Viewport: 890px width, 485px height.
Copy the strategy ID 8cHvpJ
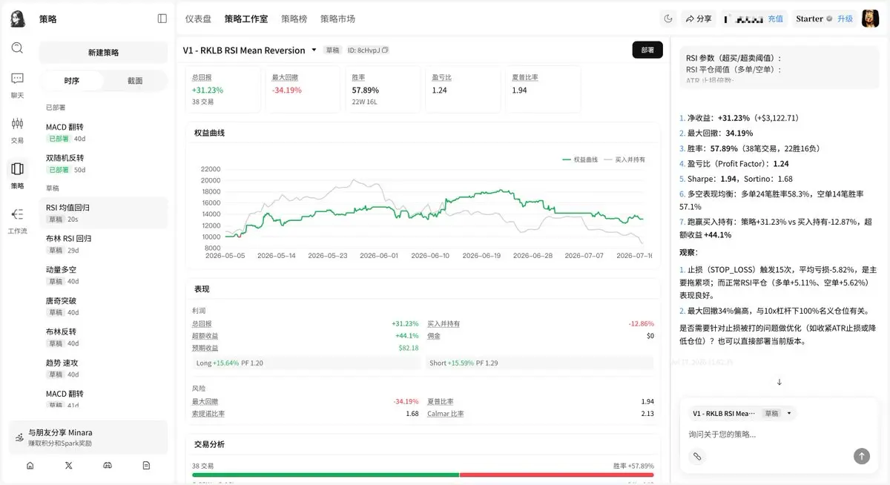tap(385, 50)
